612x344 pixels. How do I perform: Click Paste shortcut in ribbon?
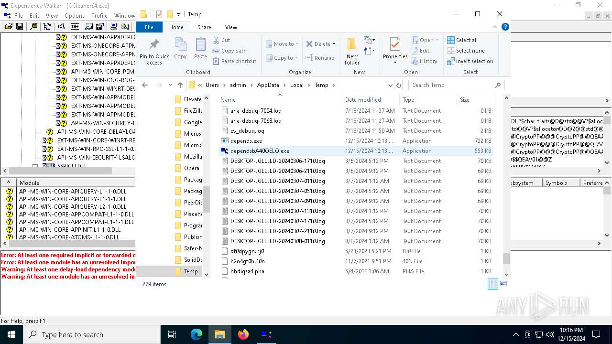coord(234,61)
